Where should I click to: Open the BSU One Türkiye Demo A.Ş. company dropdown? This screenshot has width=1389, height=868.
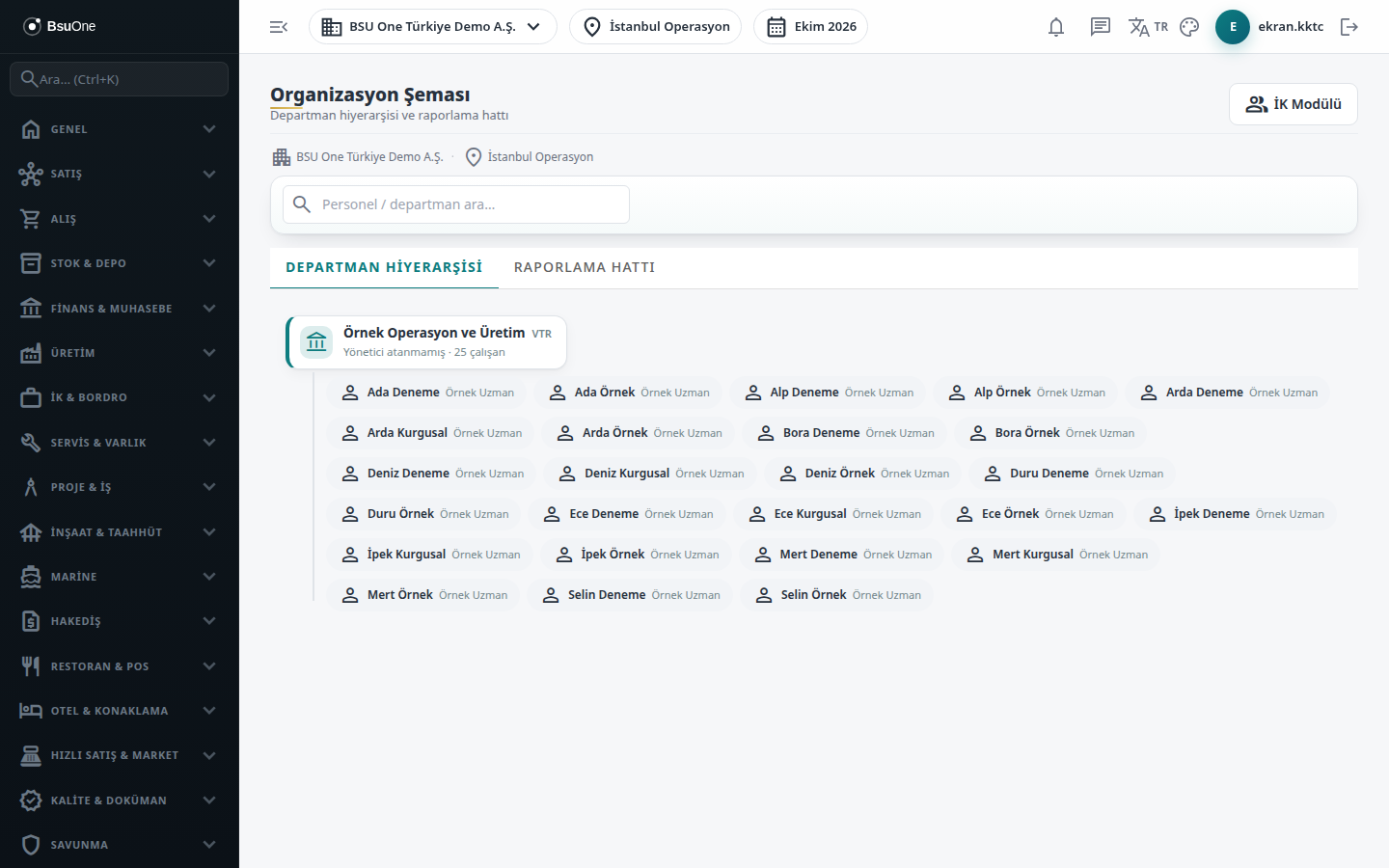pos(433,27)
